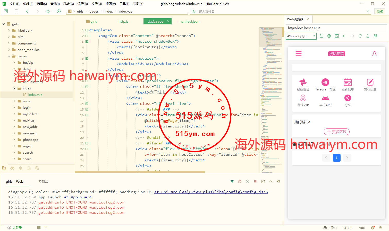The width and height of the screenshot is (389, 231).
Task: Click the bookmark star icon in toolbar
Action: 48,11
